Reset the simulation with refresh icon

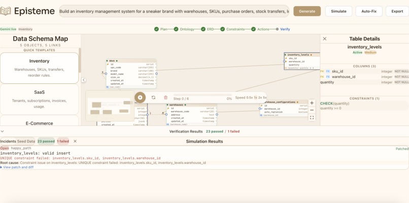(153, 97)
